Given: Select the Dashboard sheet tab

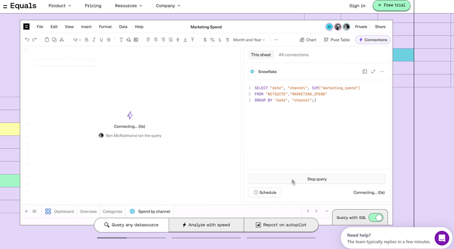Looking at the screenshot, I should coord(60,211).
